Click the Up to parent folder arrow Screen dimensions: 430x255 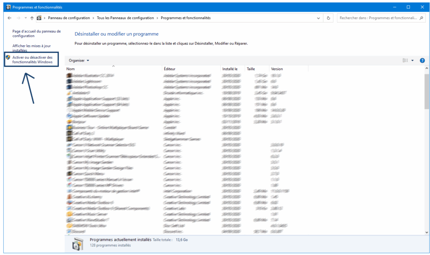(x=32, y=18)
